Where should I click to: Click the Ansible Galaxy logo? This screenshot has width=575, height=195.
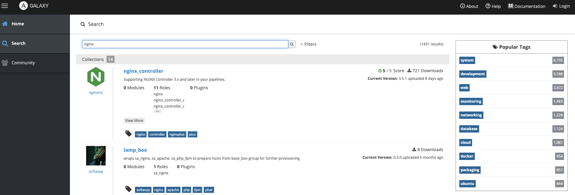coord(34,6)
